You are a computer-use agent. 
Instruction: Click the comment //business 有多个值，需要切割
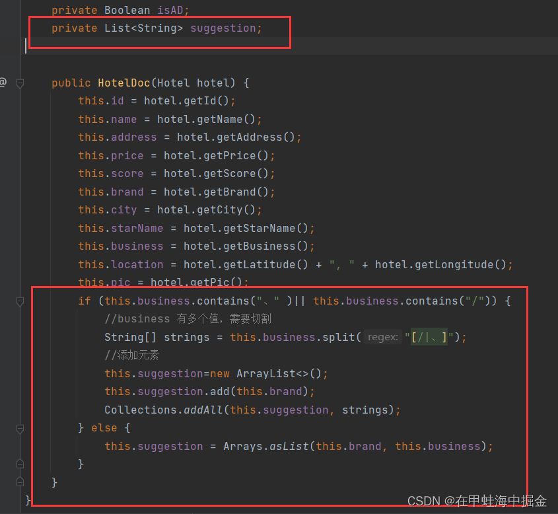click(x=188, y=318)
